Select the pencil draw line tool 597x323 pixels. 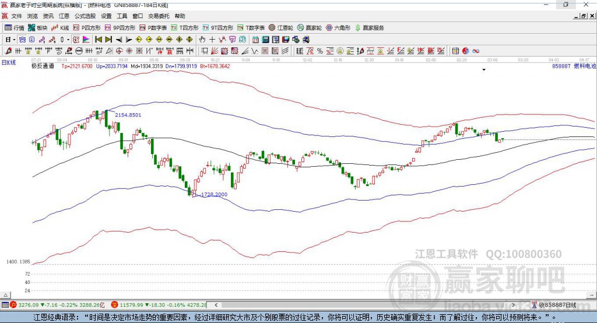coord(8,51)
